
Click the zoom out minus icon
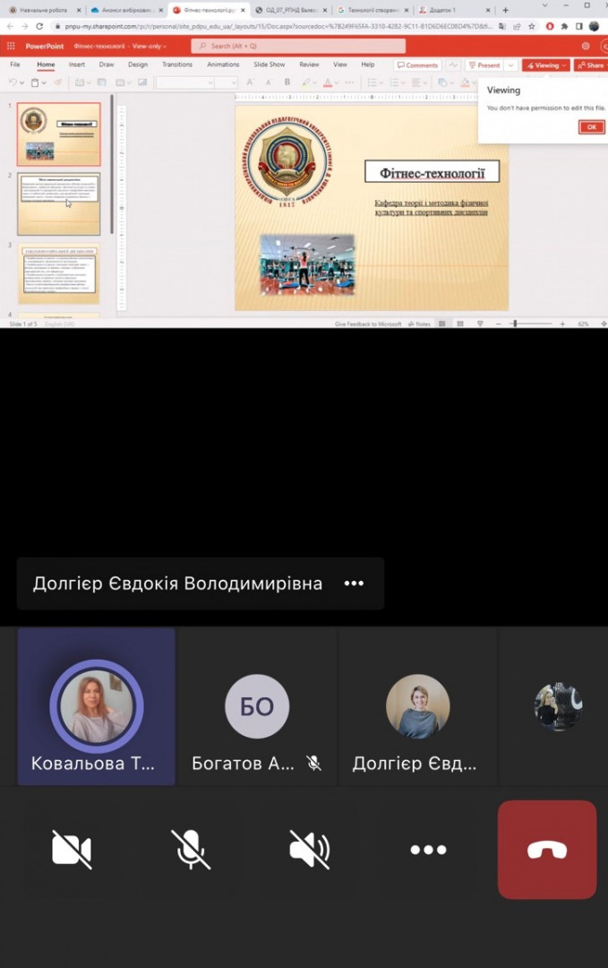click(x=498, y=324)
